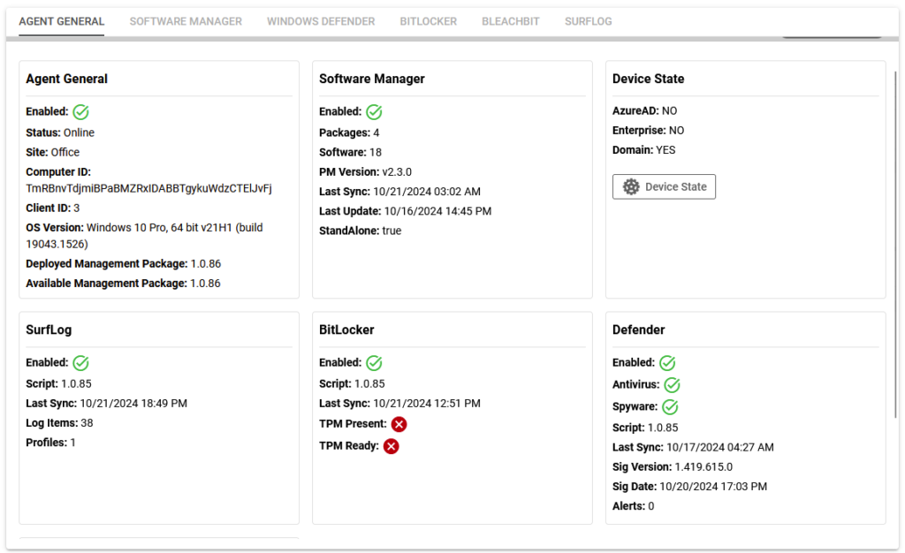Open the Device State button
The image size is (905, 553).
[x=664, y=187]
